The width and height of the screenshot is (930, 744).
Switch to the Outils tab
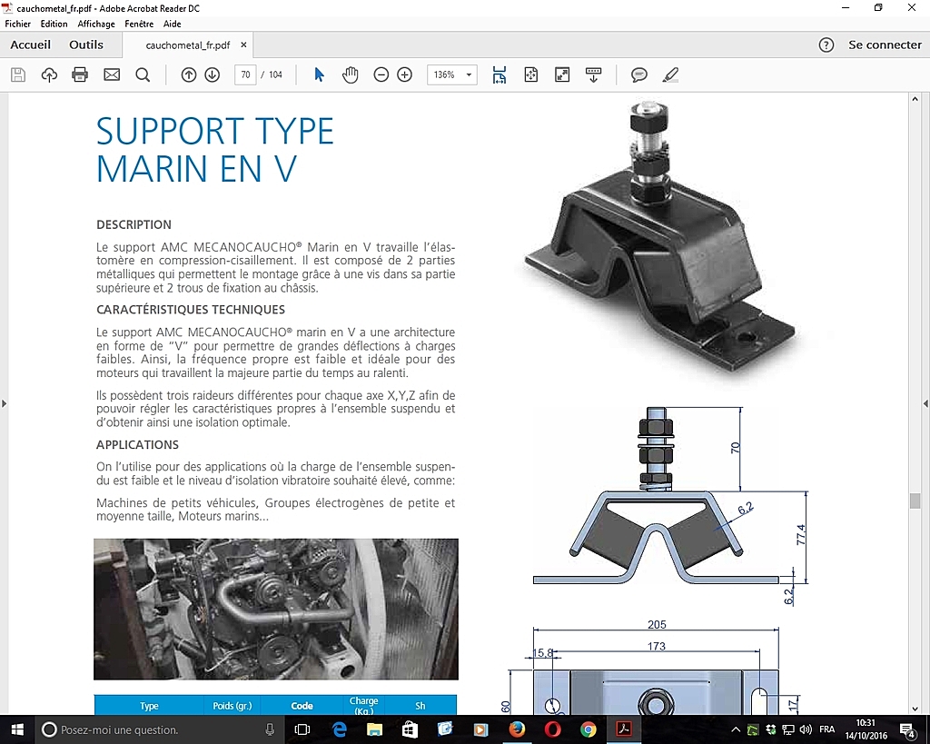click(86, 45)
